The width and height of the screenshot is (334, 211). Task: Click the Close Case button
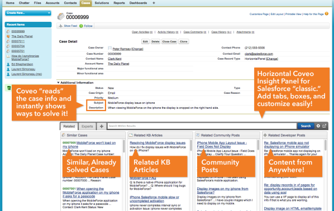[169, 41]
